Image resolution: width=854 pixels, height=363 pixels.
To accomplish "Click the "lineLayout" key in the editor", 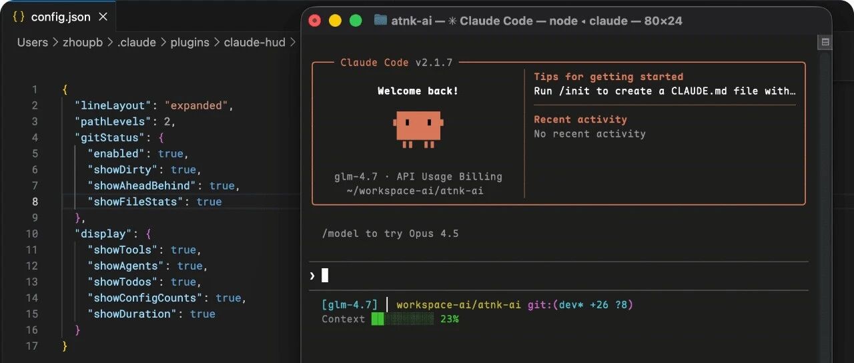I will click(x=113, y=105).
